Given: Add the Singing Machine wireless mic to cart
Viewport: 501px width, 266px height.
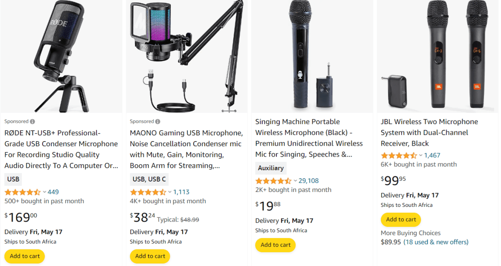Looking at the screenshot, I should pos(275,245).
